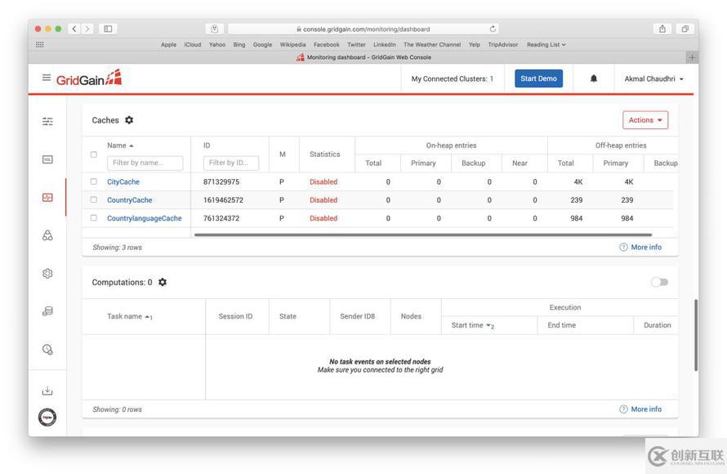Click the Start Demo button

click(538, 78)
